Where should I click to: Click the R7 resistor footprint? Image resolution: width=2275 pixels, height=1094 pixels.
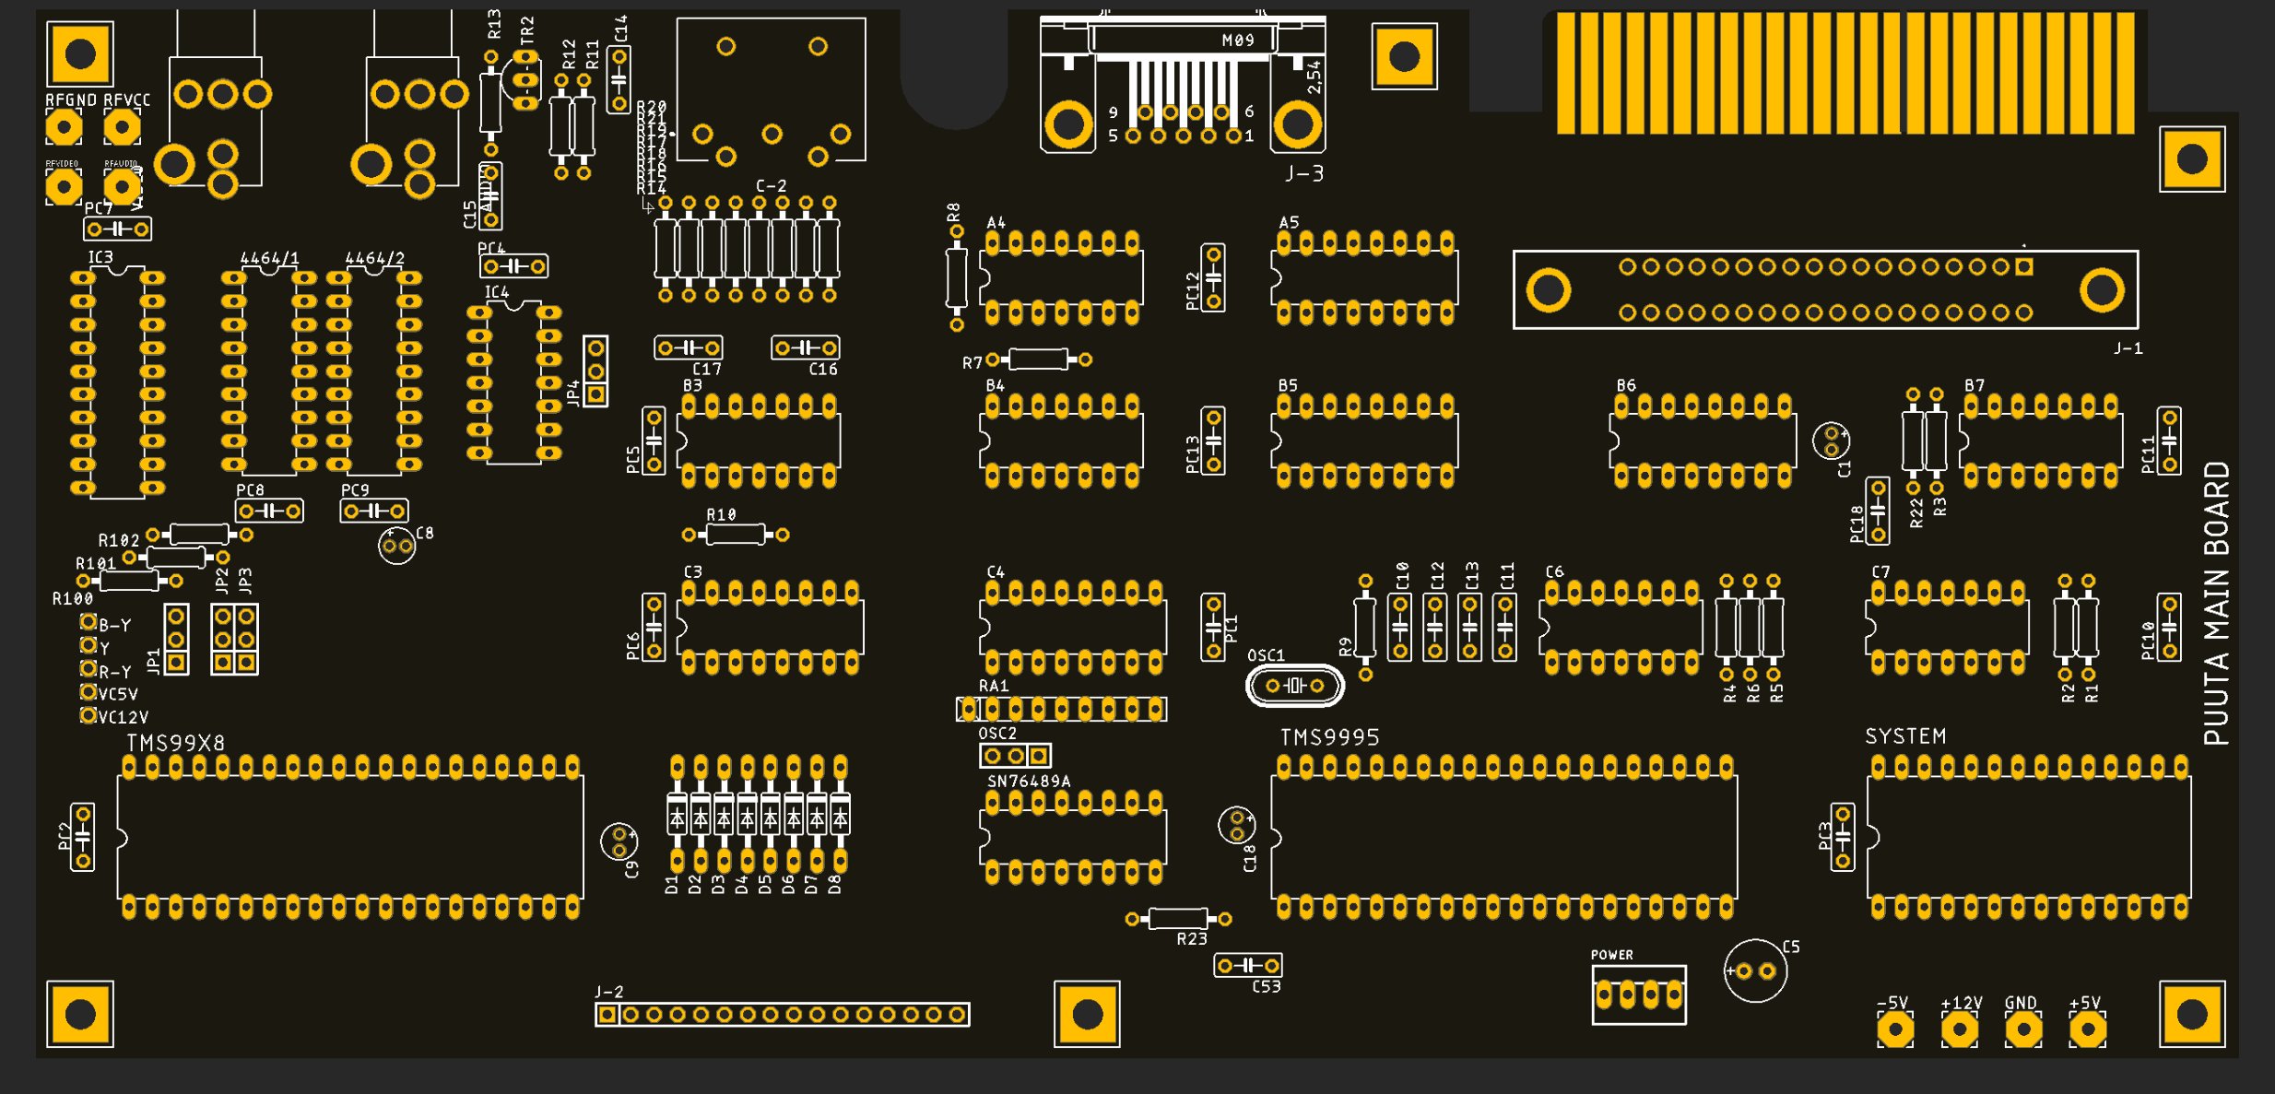coord(1039,359)
